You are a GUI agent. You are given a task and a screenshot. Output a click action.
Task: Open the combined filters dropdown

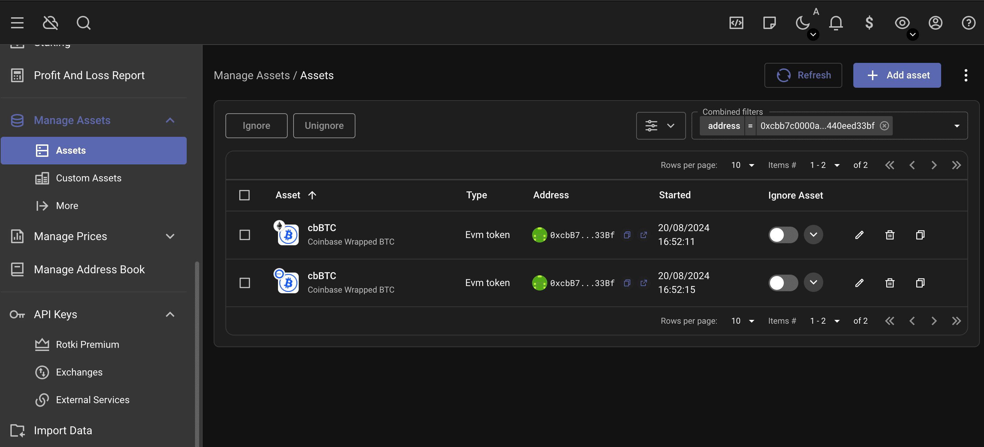point(958,125)
